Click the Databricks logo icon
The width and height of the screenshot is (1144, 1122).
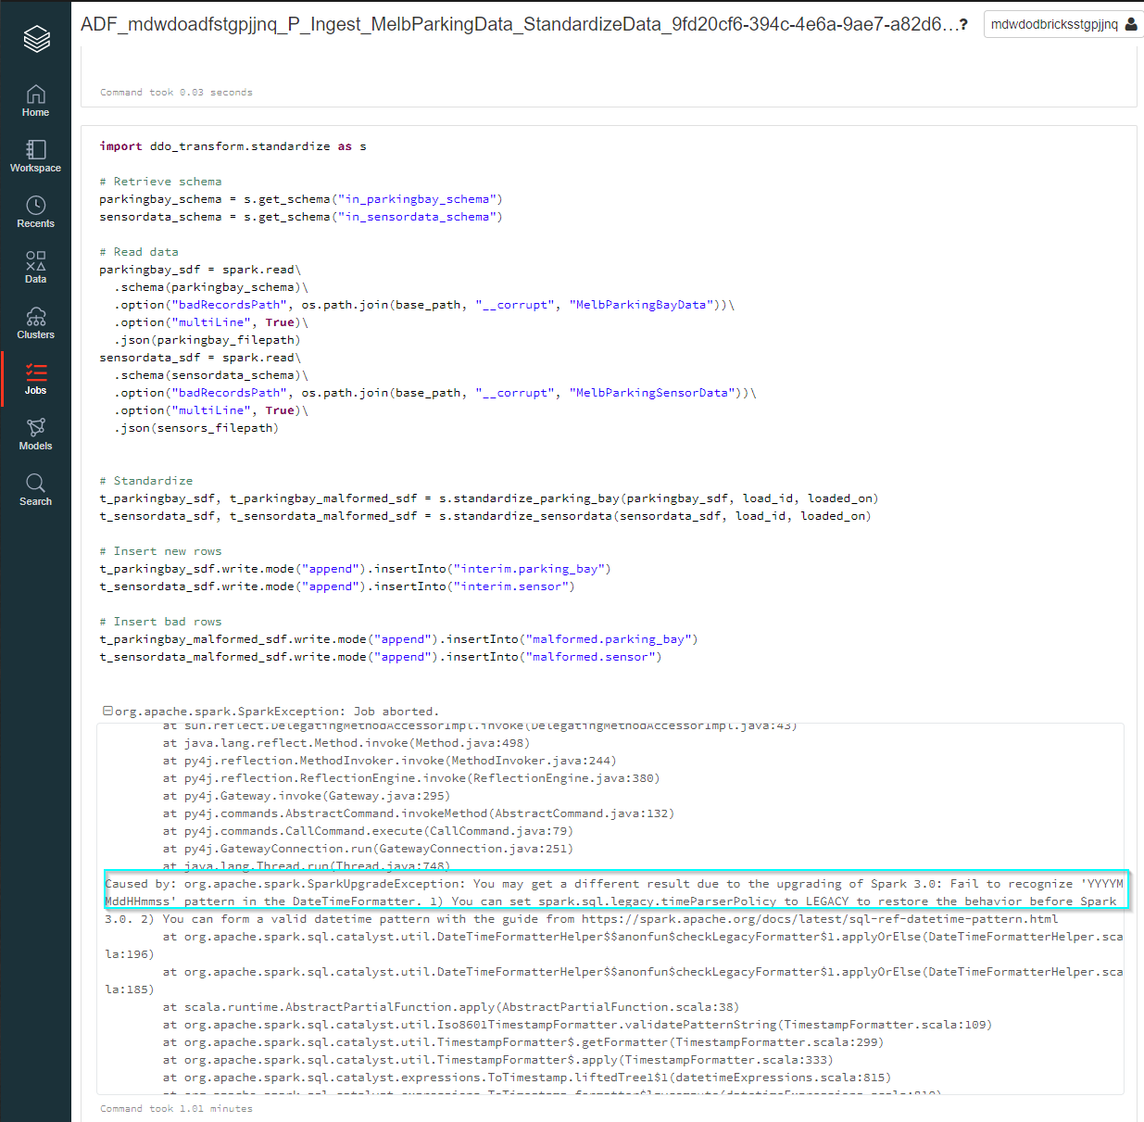[x=35, y=37]
